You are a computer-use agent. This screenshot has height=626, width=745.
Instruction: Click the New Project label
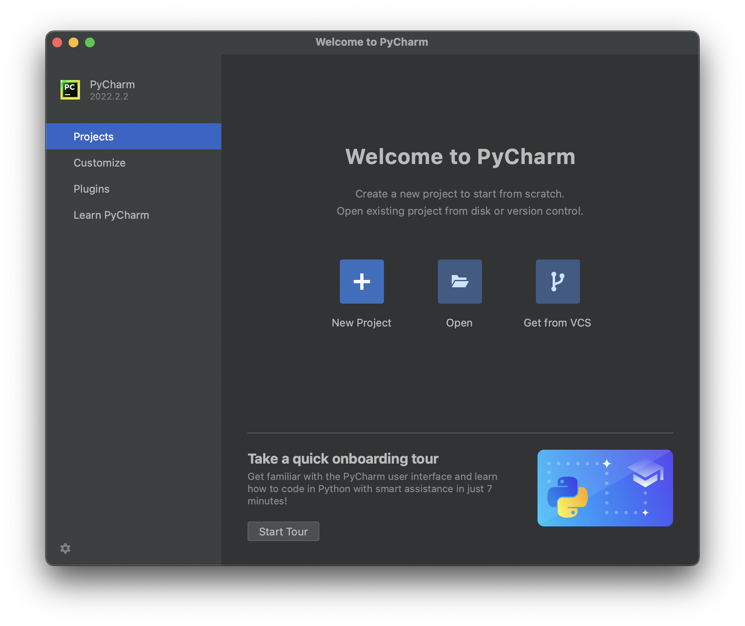pos(361,323)
